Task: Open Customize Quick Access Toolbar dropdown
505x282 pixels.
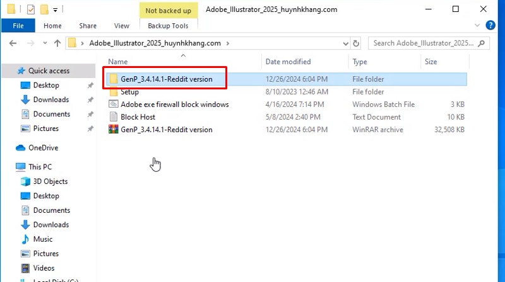Action: pyautogui.click(x=56, y=10)
